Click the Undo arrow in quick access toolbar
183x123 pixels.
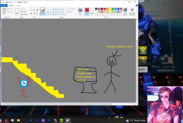tap(9, 2)
